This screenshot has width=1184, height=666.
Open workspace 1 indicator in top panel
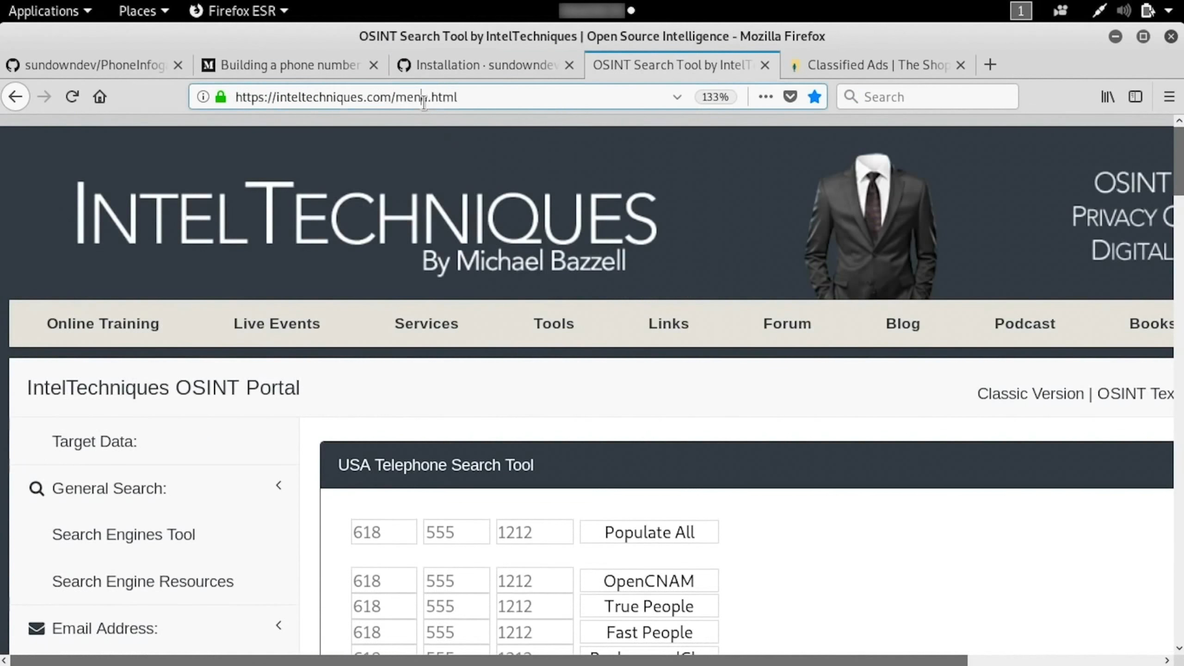(x=1021, y=11)
